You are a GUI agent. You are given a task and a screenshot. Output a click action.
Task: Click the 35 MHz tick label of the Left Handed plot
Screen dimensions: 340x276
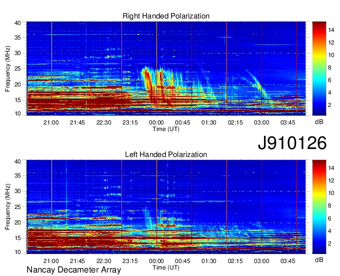17,175
